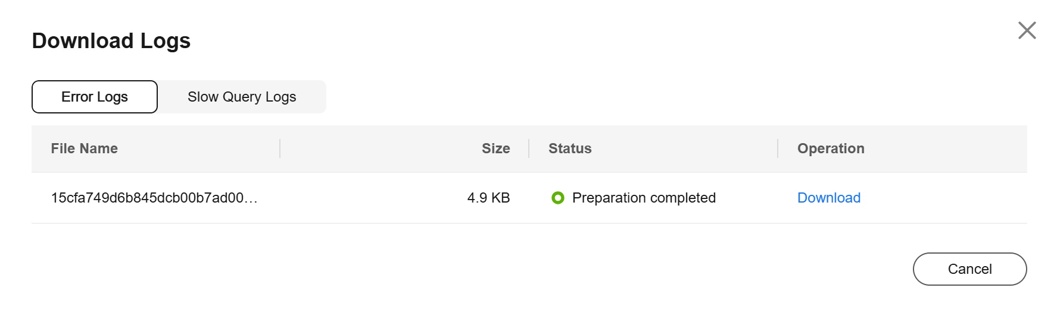Click divider between Status and Operation headers
This screenshot has width=1057, height=316.
click(x=778, y=148)
